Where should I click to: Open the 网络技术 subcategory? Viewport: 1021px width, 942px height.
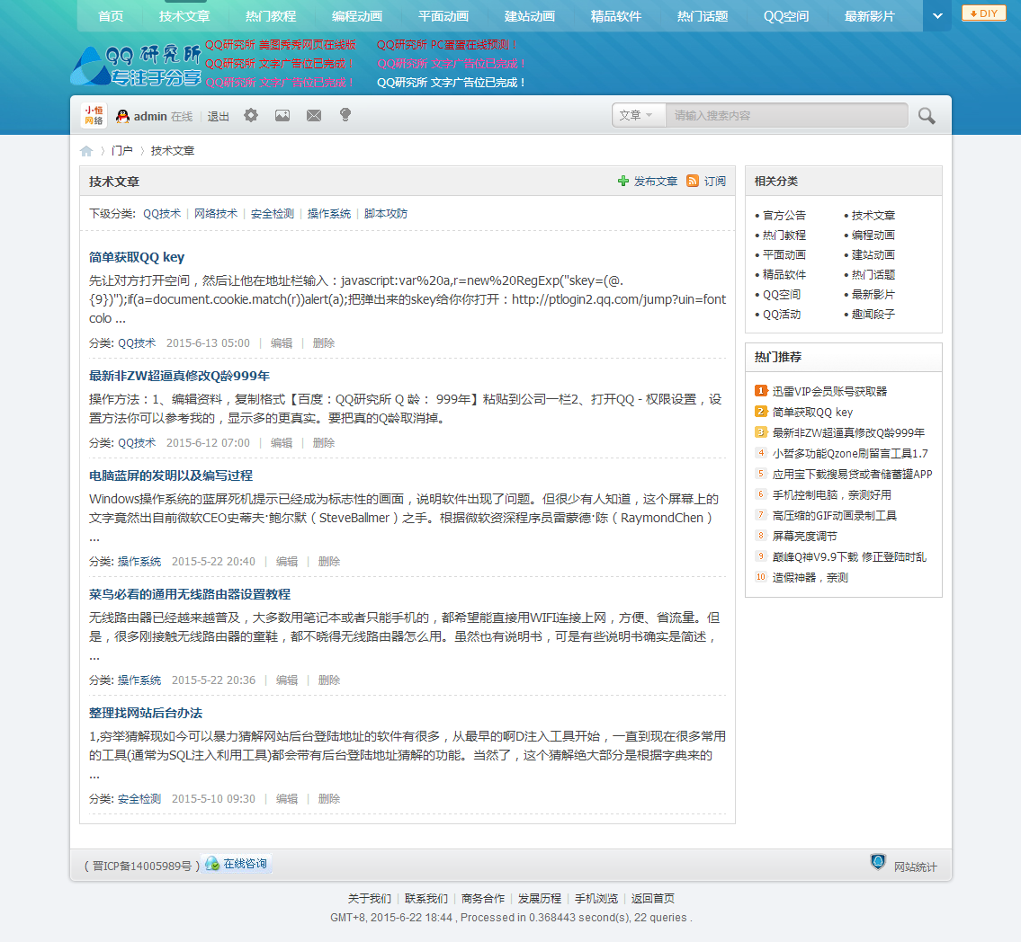[x=216, y=213]
